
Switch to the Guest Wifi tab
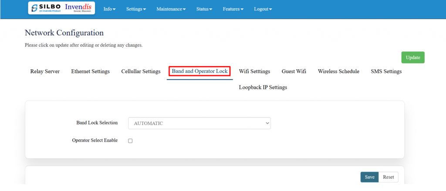(x=294, y=72)
